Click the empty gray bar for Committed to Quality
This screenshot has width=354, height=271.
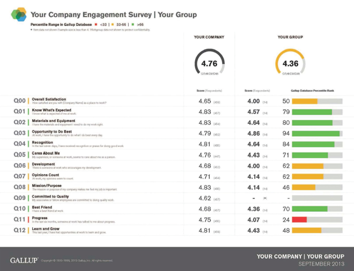pyautogui.click(x=317, y=198)
